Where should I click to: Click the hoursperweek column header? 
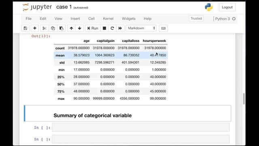(154, 41)
